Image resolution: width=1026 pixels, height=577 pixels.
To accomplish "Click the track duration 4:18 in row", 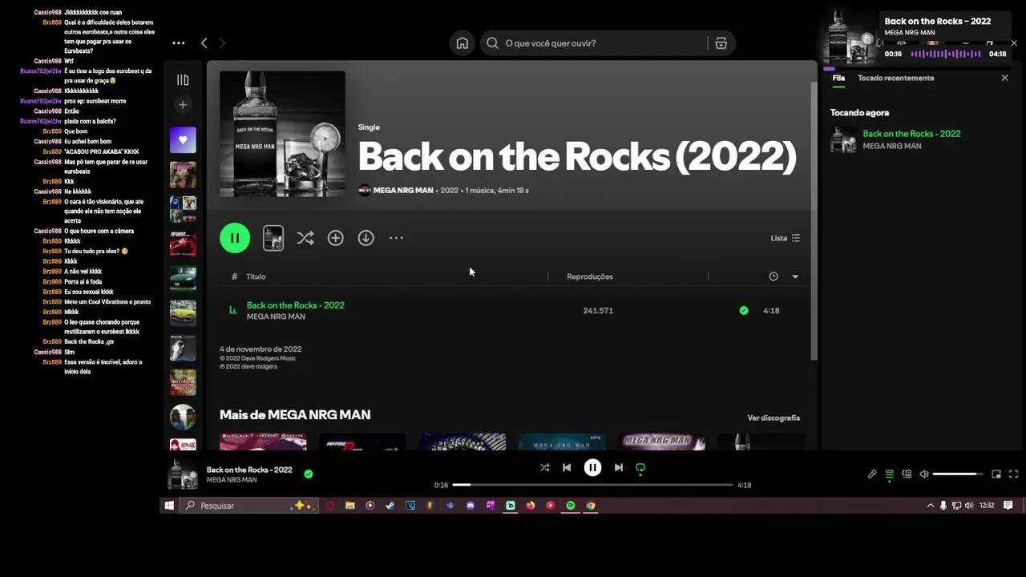I will 771,311.
